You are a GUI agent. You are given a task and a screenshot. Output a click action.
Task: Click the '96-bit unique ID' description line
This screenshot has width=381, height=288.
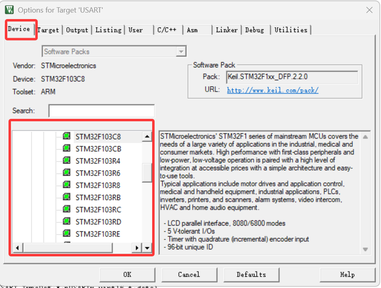point(188,247)
